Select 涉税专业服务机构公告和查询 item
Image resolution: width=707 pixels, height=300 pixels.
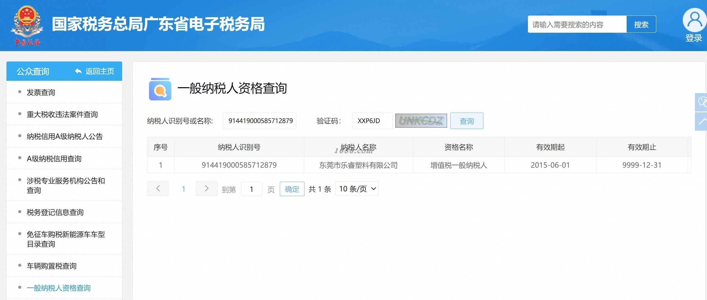pyautogui.click(x=64, y=185)
